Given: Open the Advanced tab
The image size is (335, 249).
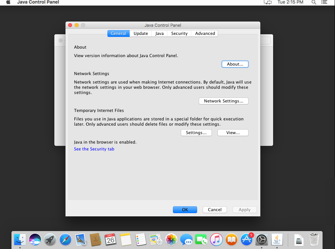Looking at the screenshot, I should (205, 33).
